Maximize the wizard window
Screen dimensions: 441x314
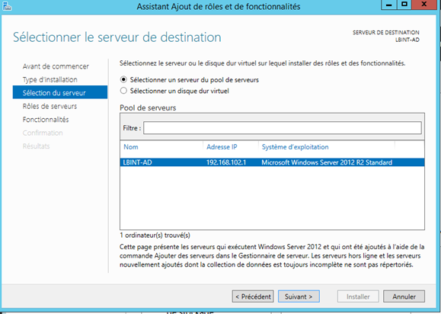[x=404, y=5]
